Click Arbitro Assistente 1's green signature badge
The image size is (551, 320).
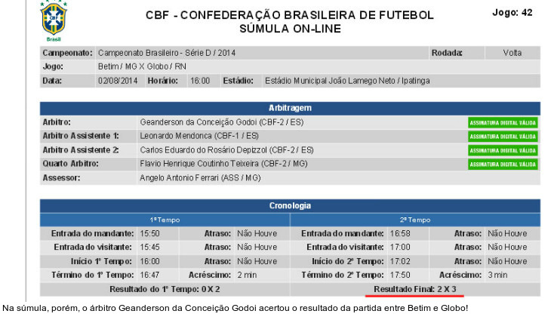[503, 136]
